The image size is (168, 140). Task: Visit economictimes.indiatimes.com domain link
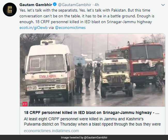[51, 131]
